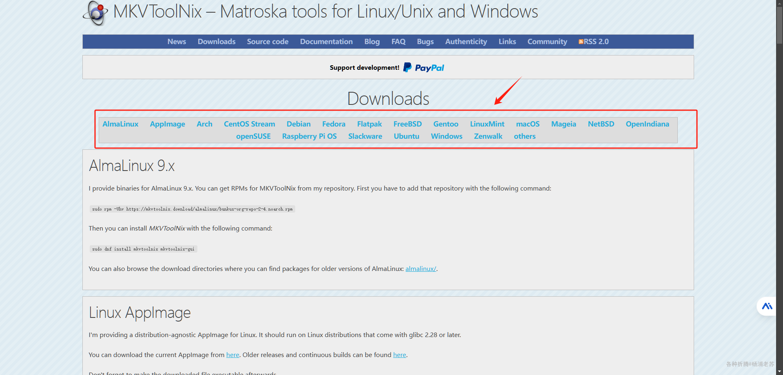Jump to Debian download section
Screen dimensions: 783x375
[299, 124]
